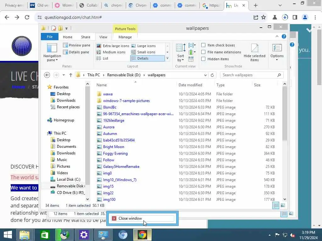Click the file list vertical scrollbar
Screen dimensions: 322x241
tap(285, 114)
